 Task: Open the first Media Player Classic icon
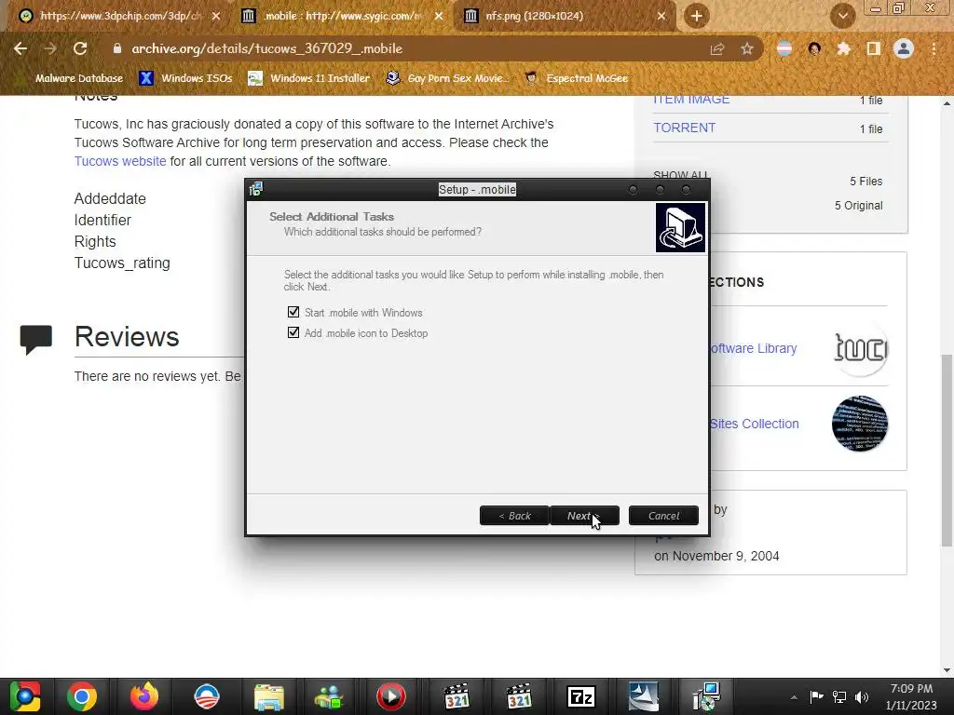457,696
